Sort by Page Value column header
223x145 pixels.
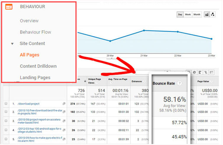click(x=203, y=81)
